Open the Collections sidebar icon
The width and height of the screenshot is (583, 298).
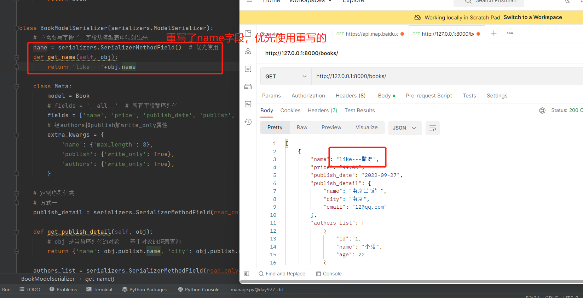tap(248, 34)
